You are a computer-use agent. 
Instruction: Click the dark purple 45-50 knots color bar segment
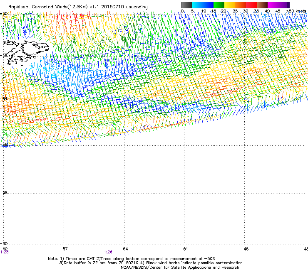pos(284,5)
